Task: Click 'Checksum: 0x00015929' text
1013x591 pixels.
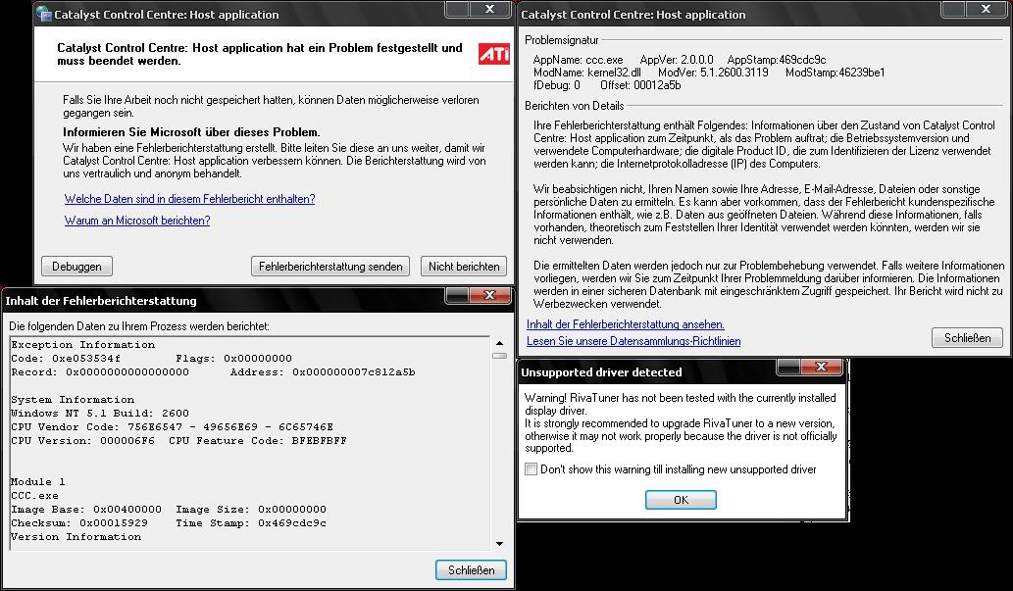Action: click(78, 523)
